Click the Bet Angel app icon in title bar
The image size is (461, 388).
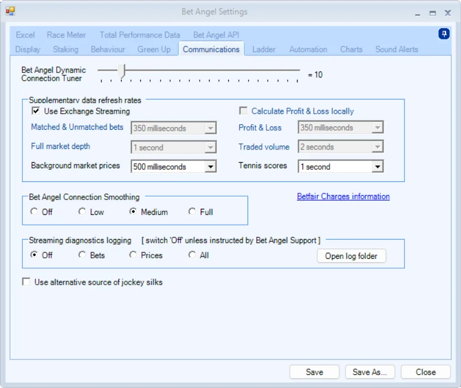10,11
